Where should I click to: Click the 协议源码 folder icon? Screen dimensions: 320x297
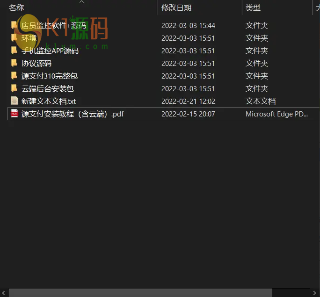(14, 63)
